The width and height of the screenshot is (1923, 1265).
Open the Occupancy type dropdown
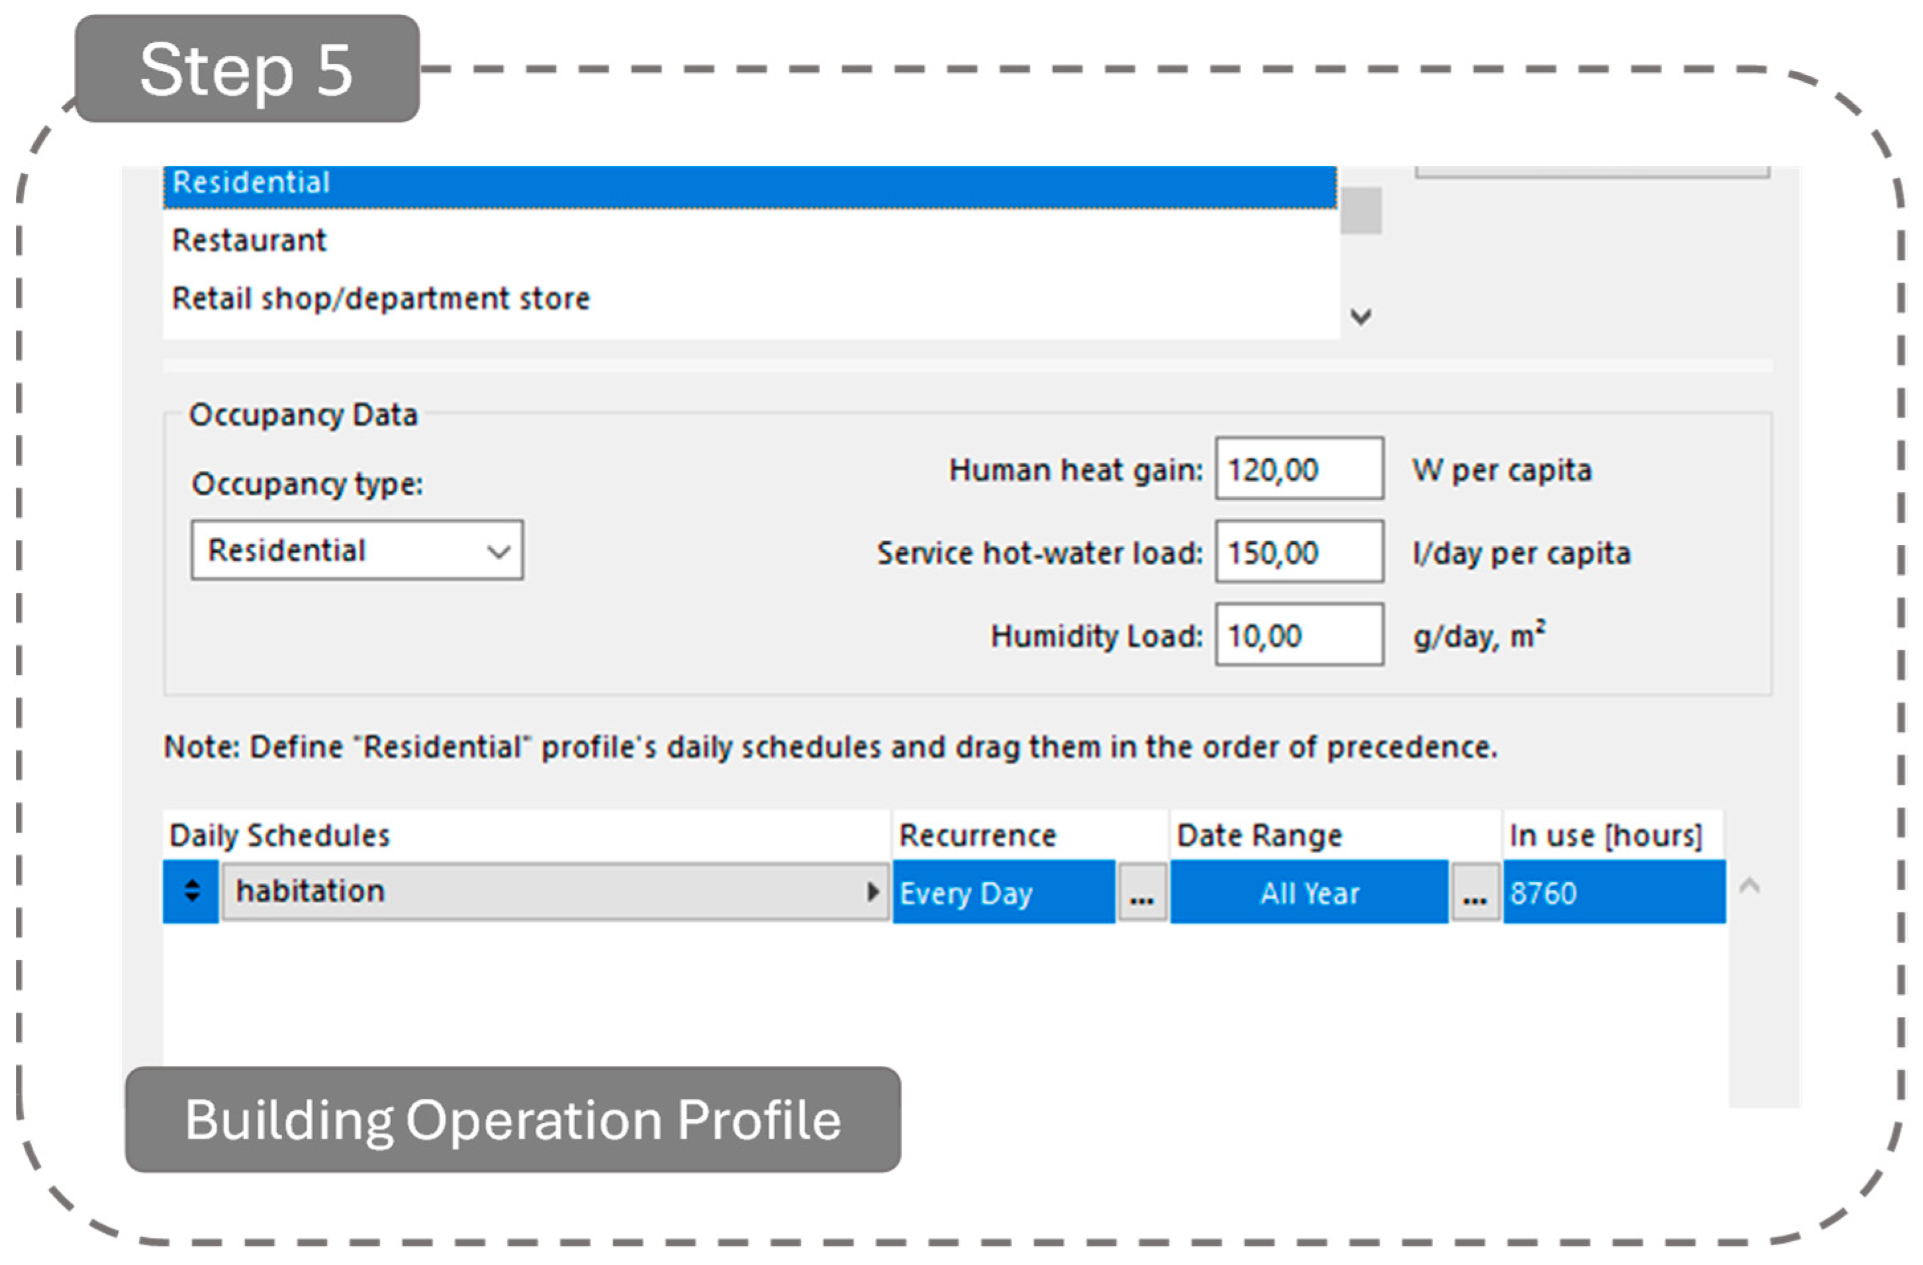356,551
